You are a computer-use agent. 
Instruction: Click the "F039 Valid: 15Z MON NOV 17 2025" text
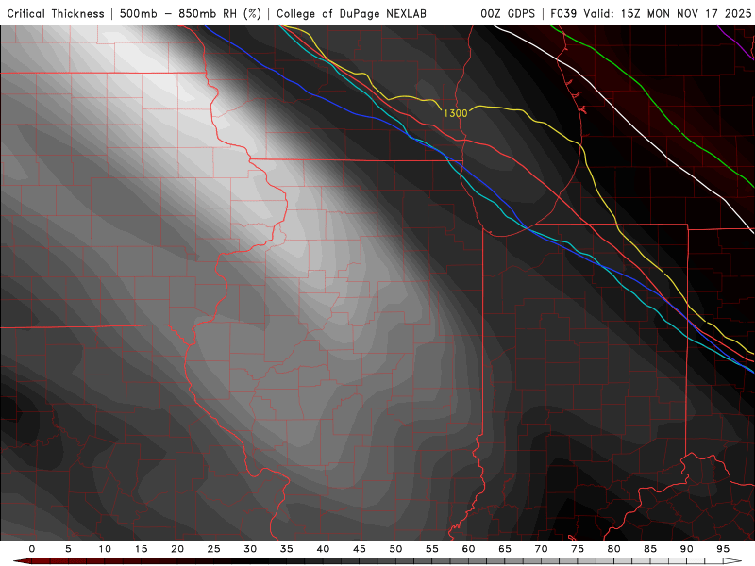point(650,13)
